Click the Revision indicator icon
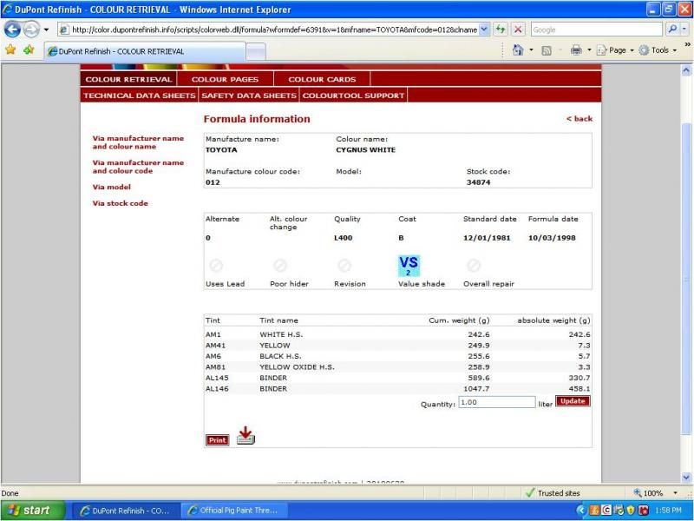694x521 pixels. 344,266
